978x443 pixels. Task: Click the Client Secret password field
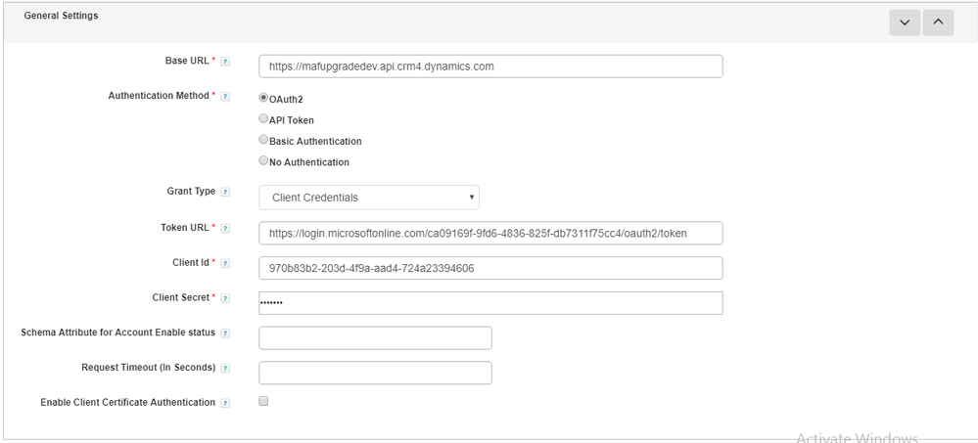tap(490, 303)
